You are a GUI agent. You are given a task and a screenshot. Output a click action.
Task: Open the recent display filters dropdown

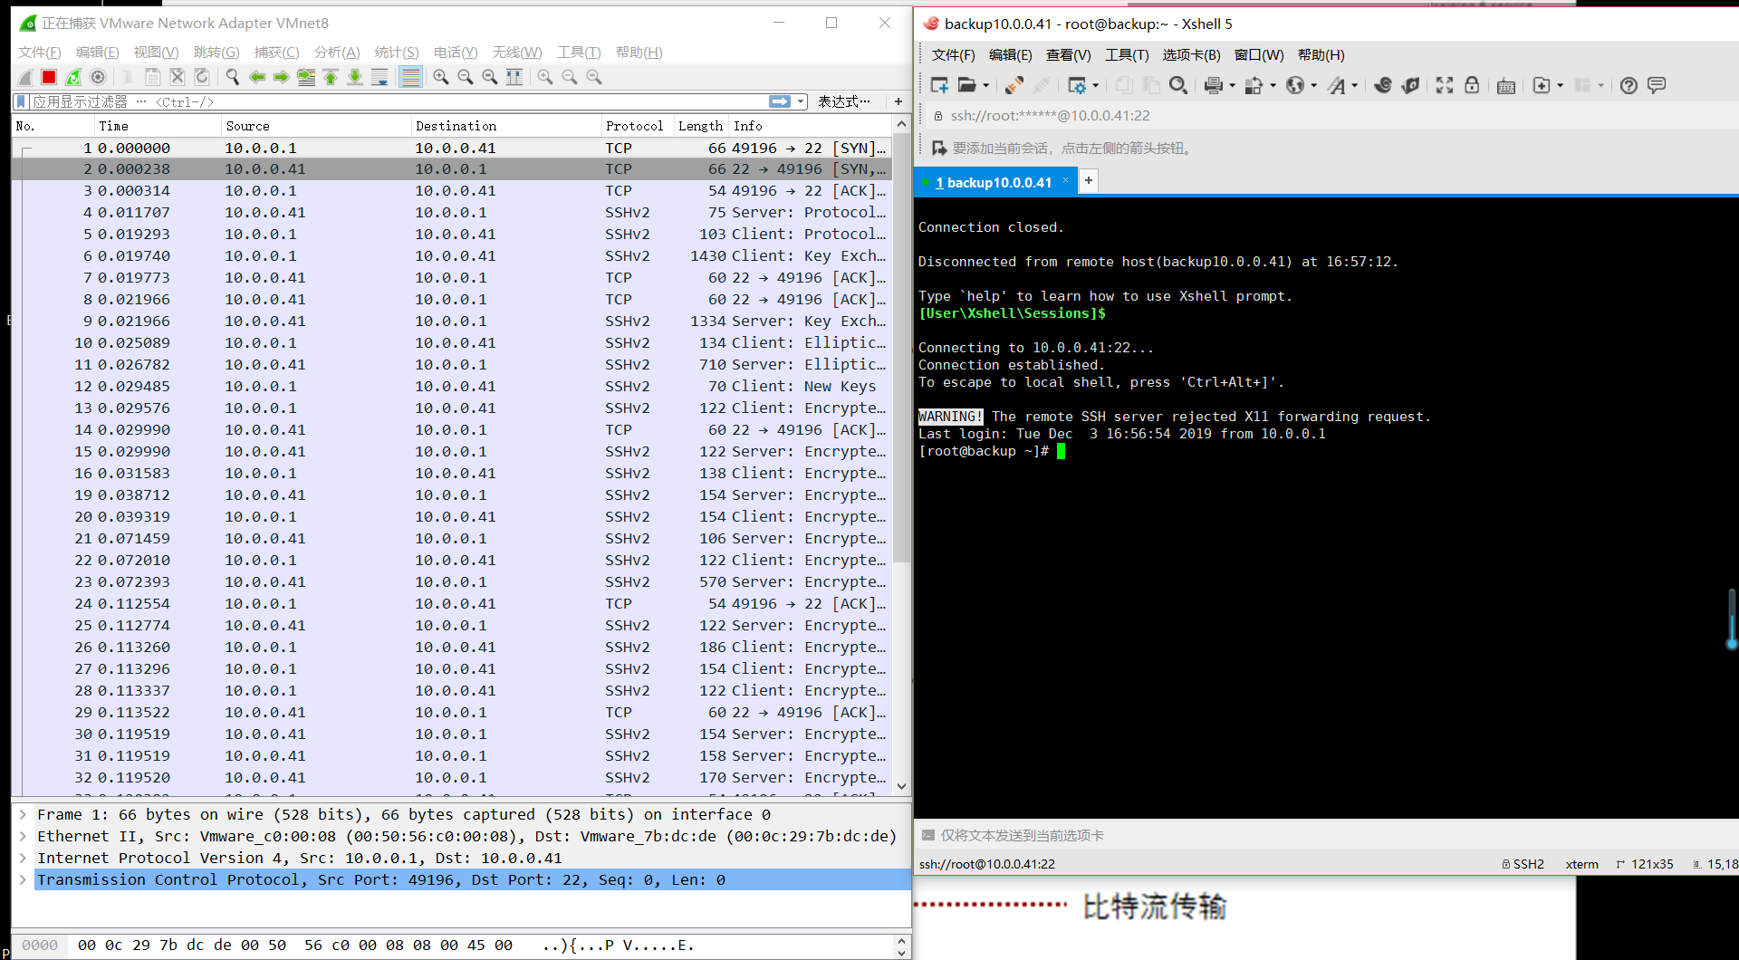coord(802,101)
